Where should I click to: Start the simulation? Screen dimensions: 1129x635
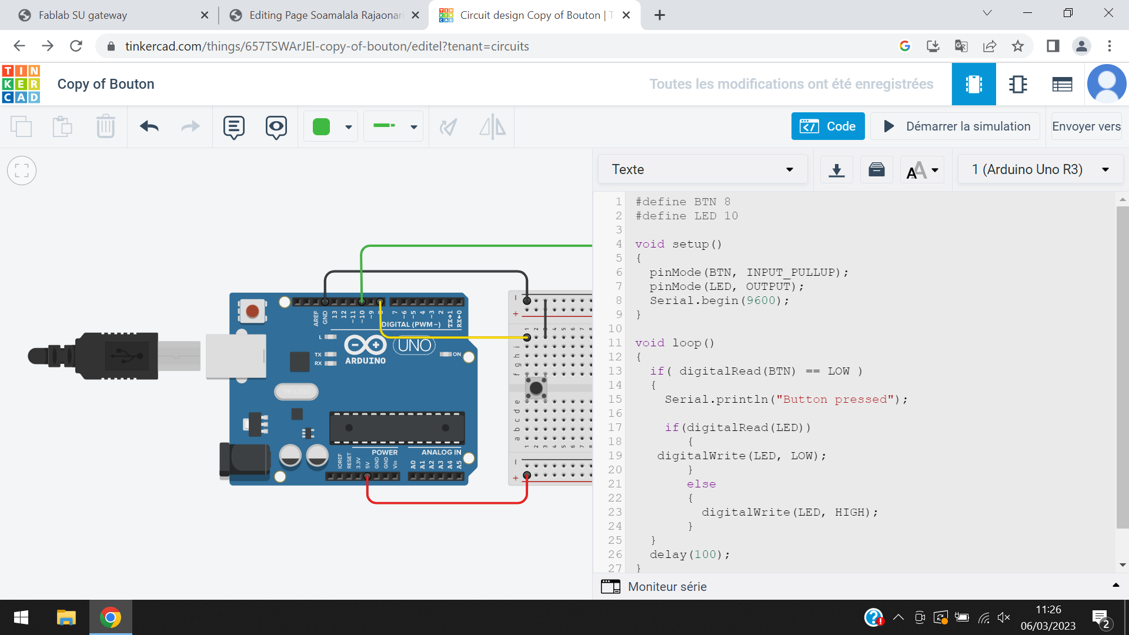click(x=956, y=126)
